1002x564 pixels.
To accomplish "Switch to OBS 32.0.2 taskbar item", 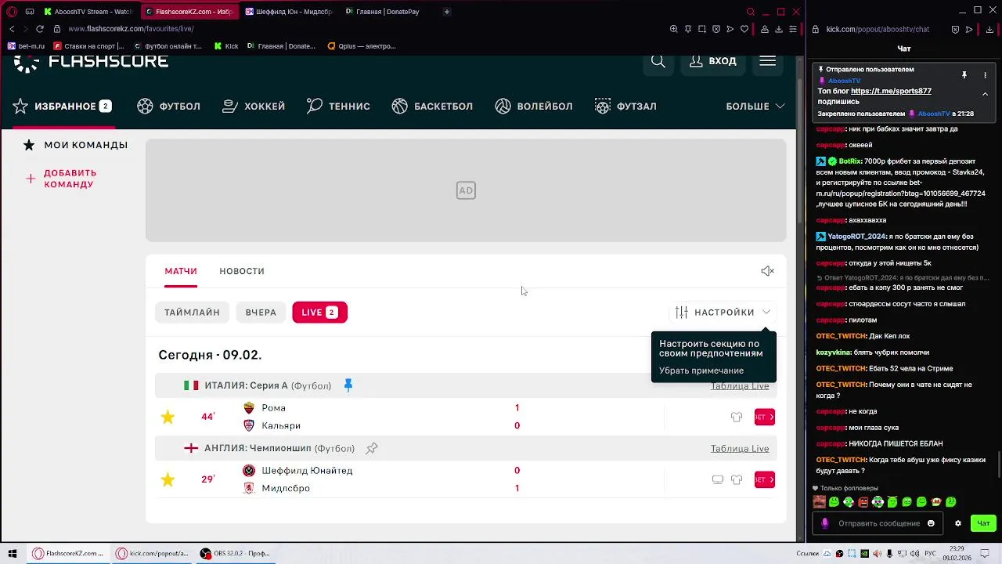I will click(235, 553).
